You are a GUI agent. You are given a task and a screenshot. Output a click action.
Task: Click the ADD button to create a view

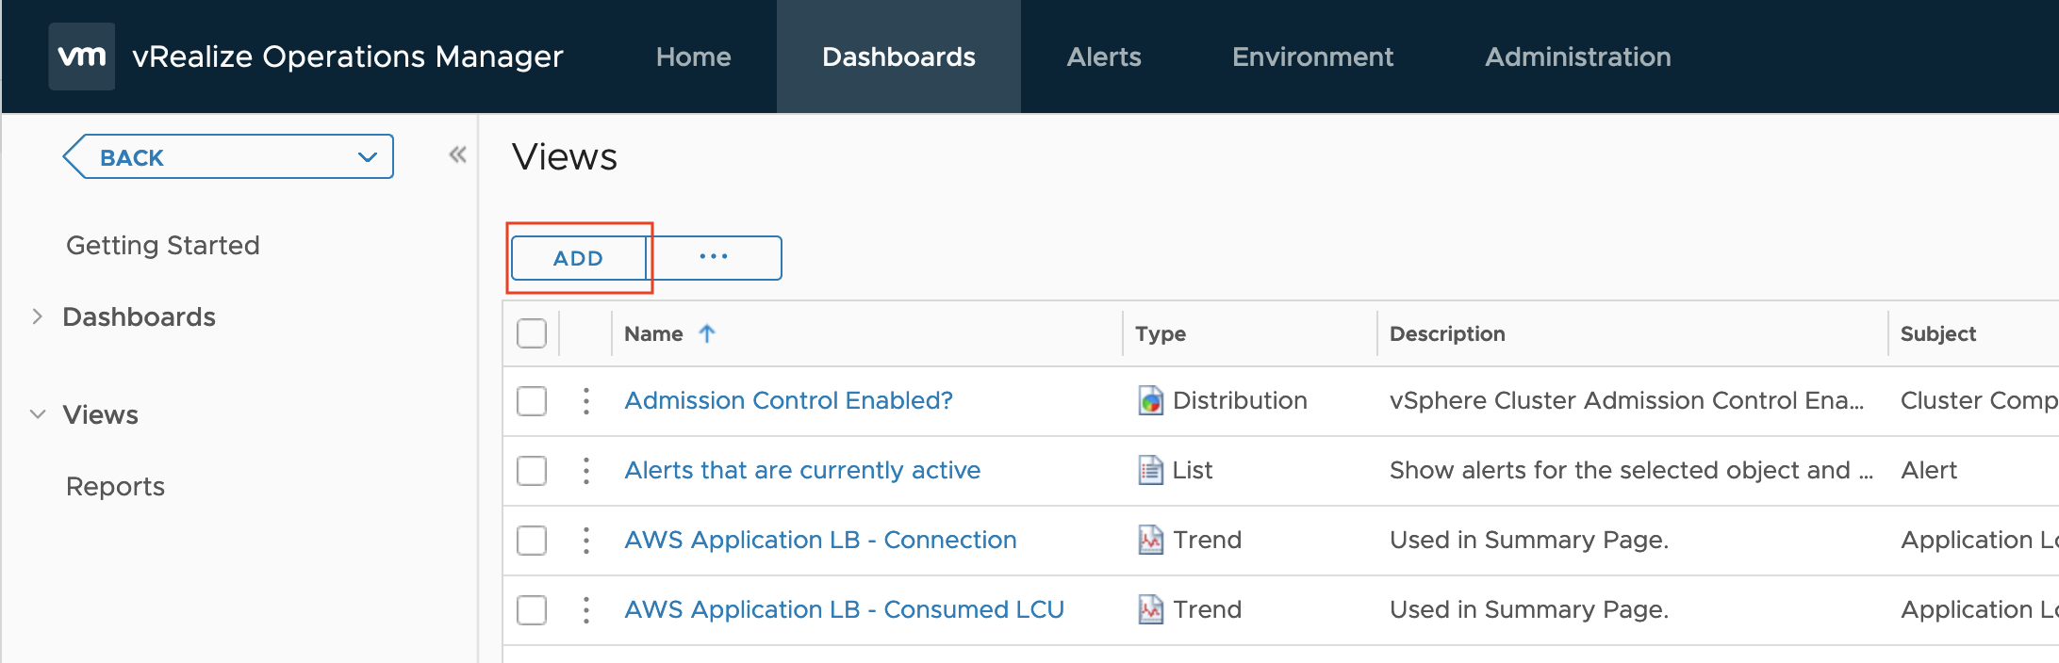pos(578,258)
